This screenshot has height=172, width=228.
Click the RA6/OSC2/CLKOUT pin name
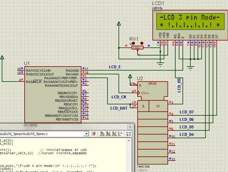(40, 74)
